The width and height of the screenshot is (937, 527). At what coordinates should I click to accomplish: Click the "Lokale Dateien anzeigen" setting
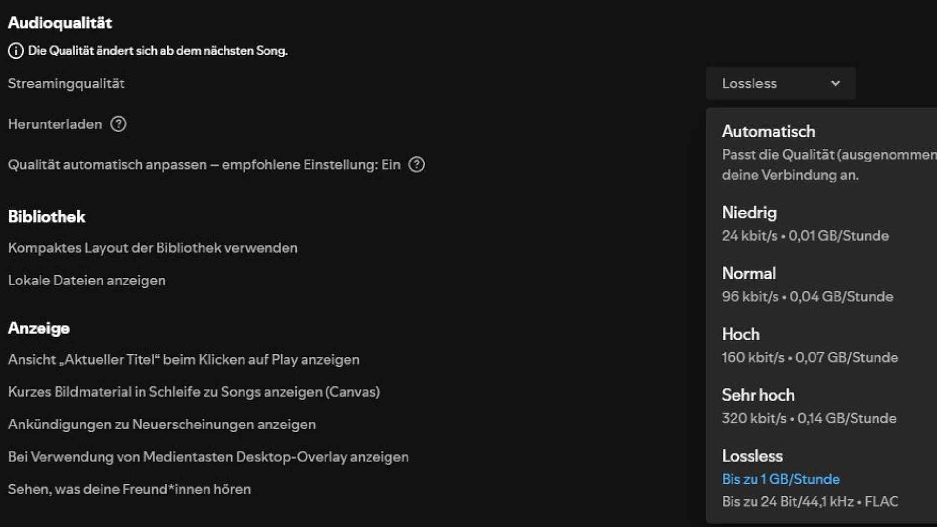pos(86,281)
